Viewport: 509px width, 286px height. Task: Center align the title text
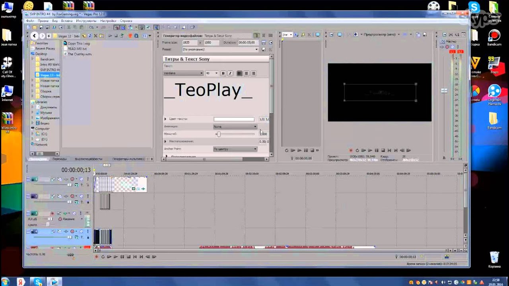247,73
